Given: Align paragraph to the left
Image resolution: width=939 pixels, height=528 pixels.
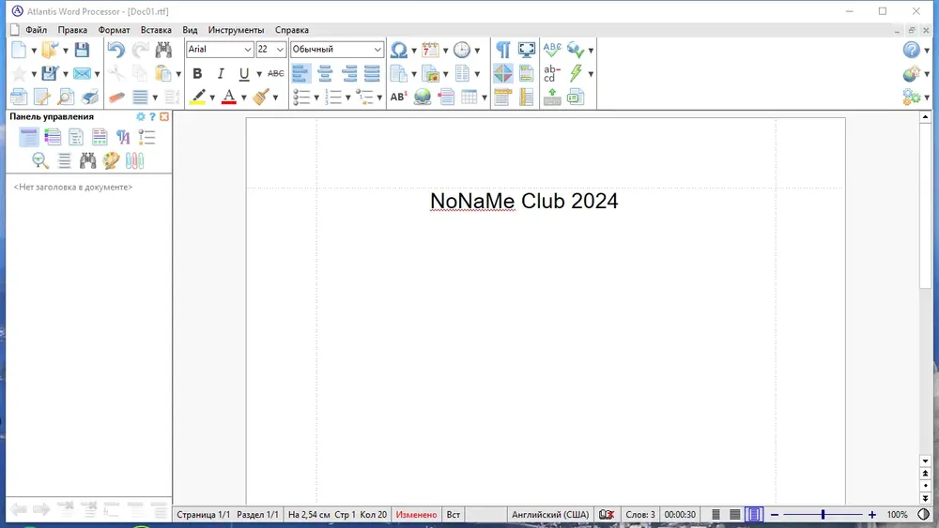Looking at the screenshot, I should [300, 73].
